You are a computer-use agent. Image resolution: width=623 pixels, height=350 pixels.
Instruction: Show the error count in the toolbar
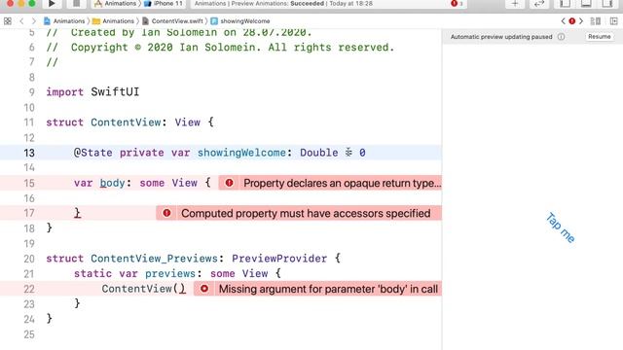point(457,4)
